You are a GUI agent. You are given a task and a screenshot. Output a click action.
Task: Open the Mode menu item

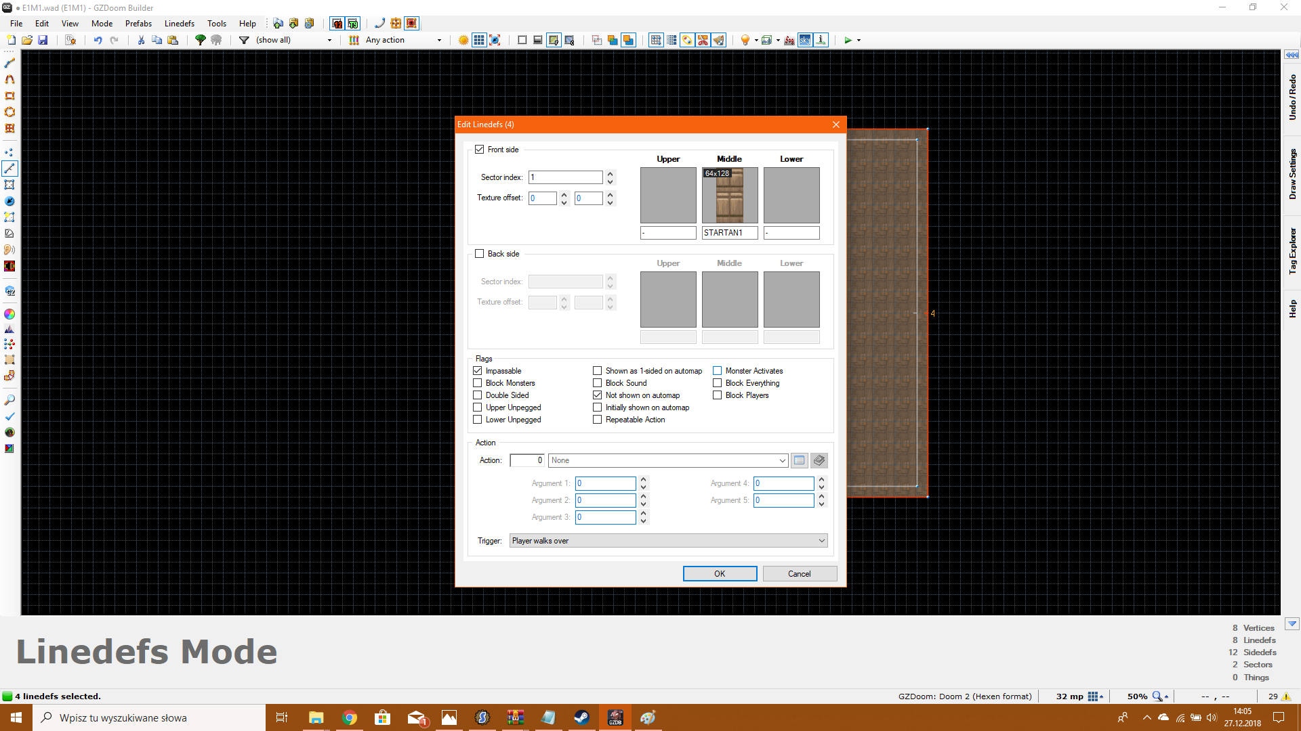[100, 22]
